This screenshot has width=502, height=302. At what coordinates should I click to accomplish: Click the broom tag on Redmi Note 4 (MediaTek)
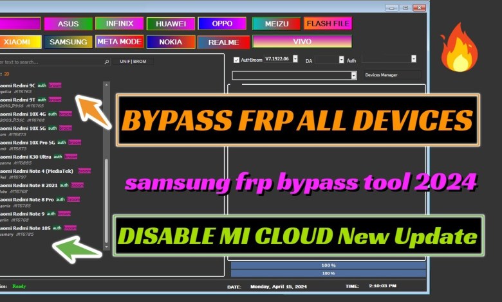[84, 171]
